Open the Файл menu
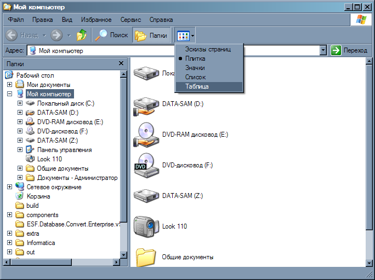Screen dimensions: 375x280 click(16, 20)
